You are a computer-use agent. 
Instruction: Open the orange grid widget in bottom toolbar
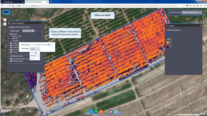point(101,112)
